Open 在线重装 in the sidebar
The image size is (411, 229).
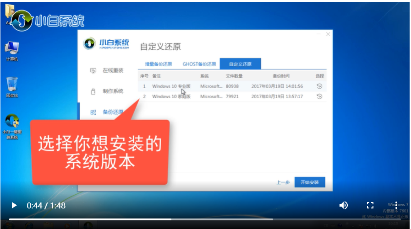point(113,70)
